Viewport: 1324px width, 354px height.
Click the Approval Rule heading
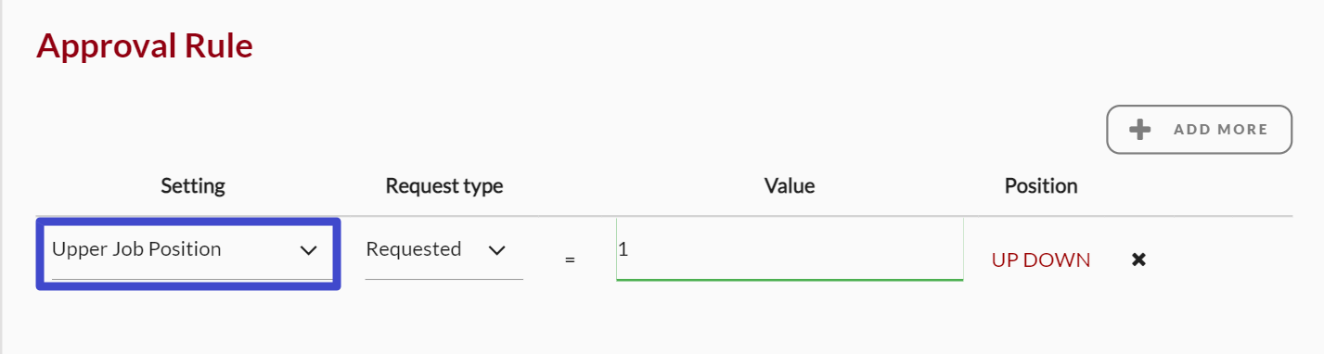[145, 45]
